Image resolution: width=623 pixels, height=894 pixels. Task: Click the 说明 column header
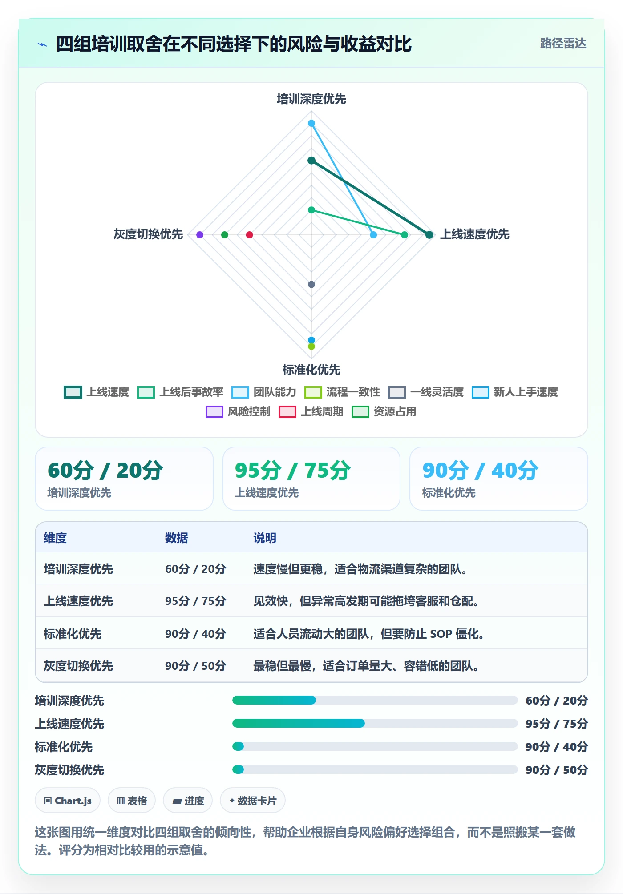265,538
